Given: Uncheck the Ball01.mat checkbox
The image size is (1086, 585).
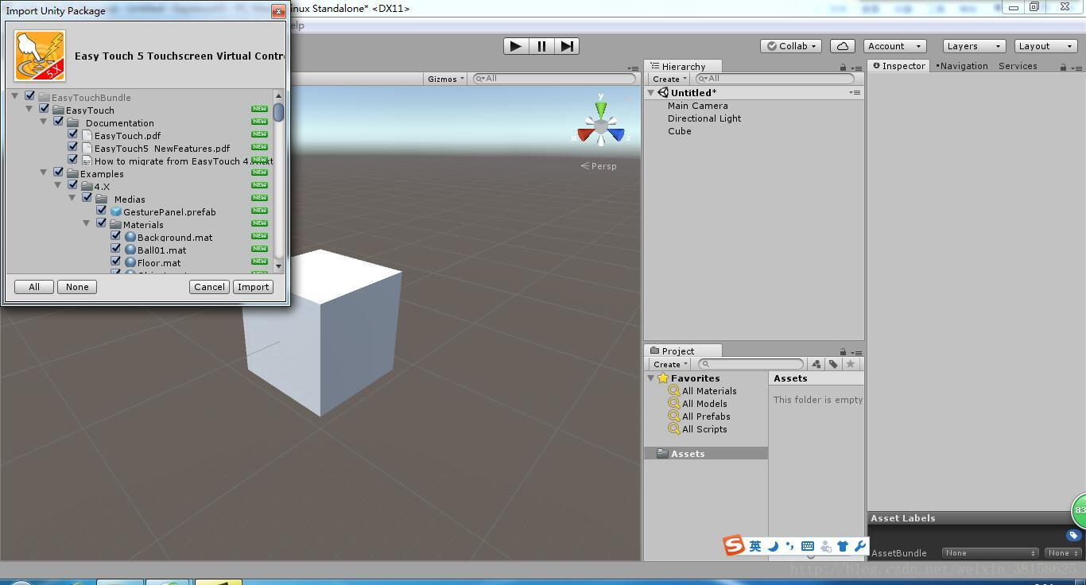Looking at the screenshot, I should coord(116,249).
